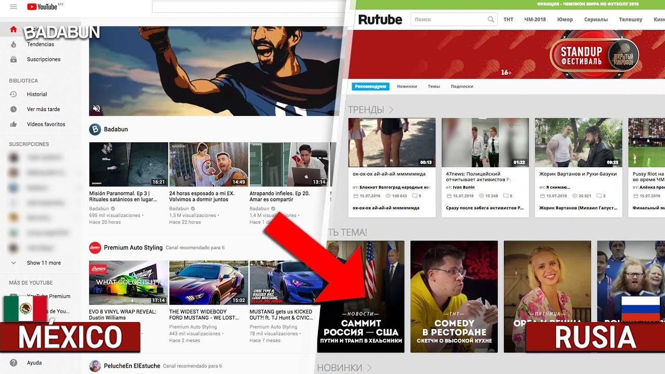
Task: Open Historial in the sidebar
Action: 37,95
